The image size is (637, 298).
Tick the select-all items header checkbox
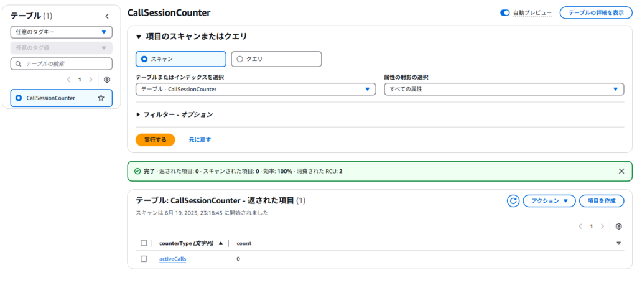(x=144, y=243)
